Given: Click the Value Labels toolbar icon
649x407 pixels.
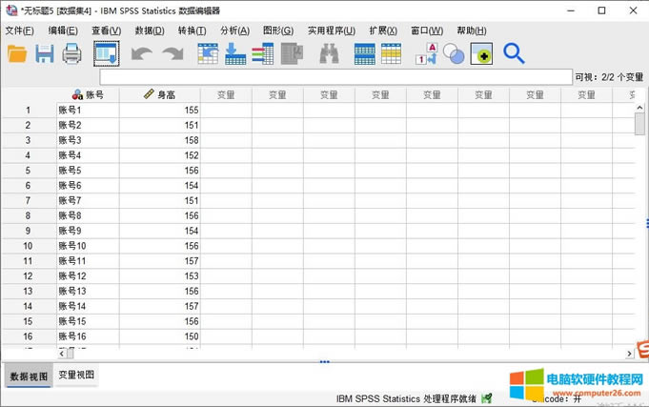Looking at the screenshot, I should tap(426, 54).
